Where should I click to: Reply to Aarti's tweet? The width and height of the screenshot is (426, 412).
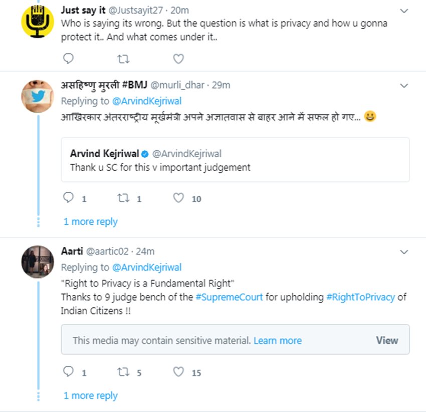[69, 372]
